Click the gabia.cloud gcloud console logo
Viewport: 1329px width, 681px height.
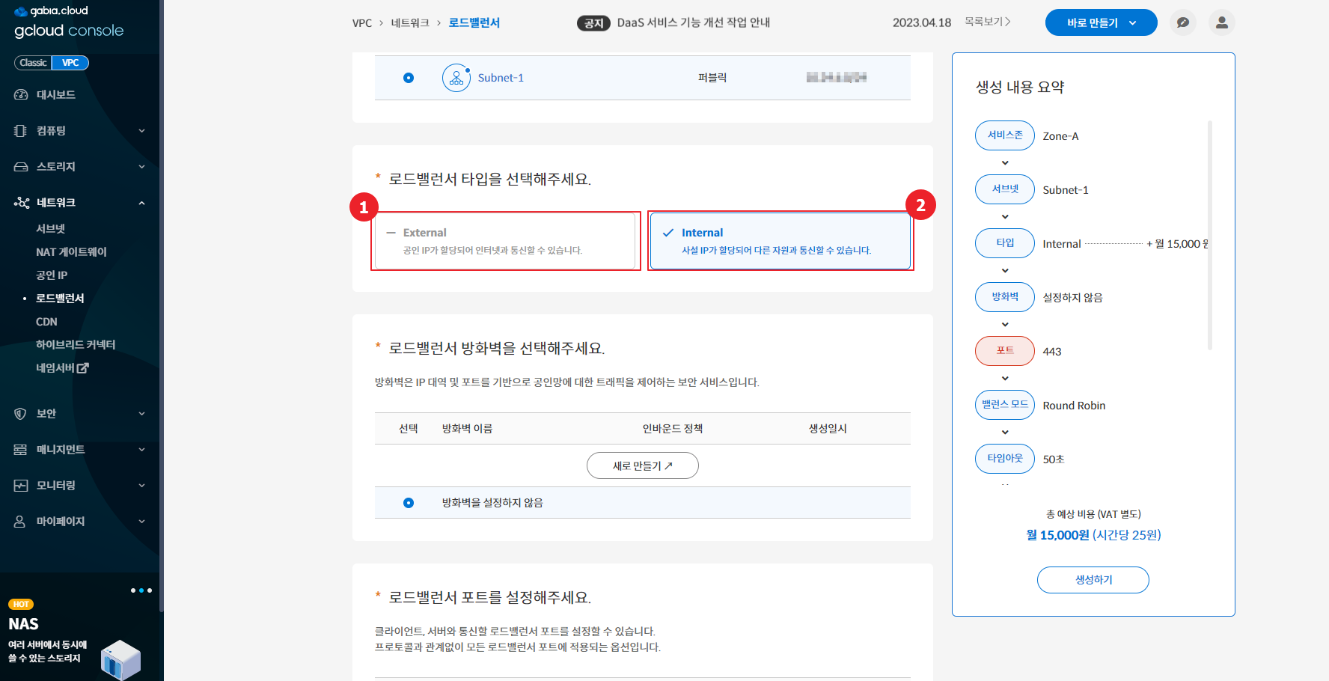69,22
